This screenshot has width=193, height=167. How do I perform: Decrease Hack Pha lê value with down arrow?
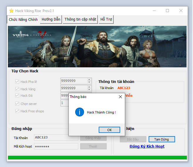click(x=89, y=82)
